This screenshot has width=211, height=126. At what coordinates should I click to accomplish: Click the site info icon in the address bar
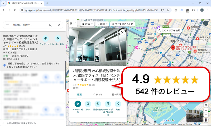click(x=22, y=10)
